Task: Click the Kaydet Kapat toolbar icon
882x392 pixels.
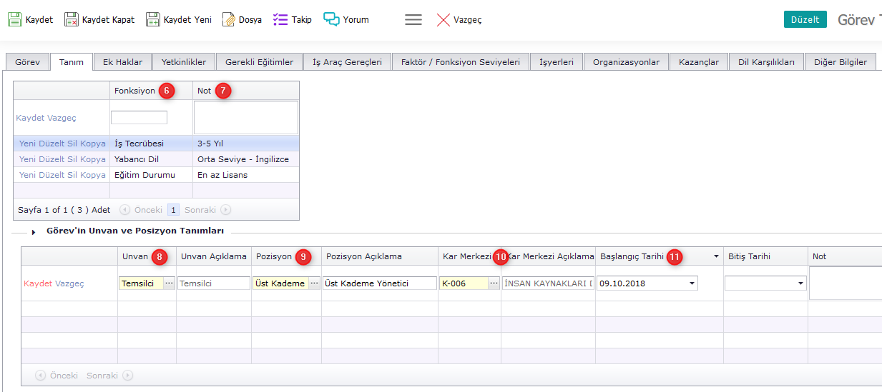Action: click(x=72, y=19)
